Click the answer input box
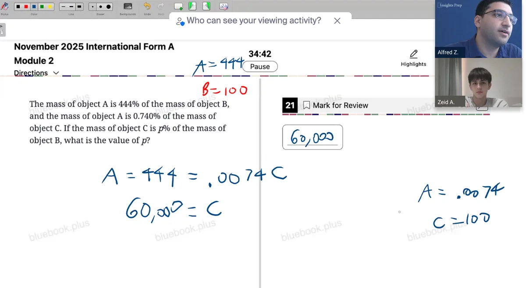526x288 pixels. pyautogui.click(x=313, y=137)
